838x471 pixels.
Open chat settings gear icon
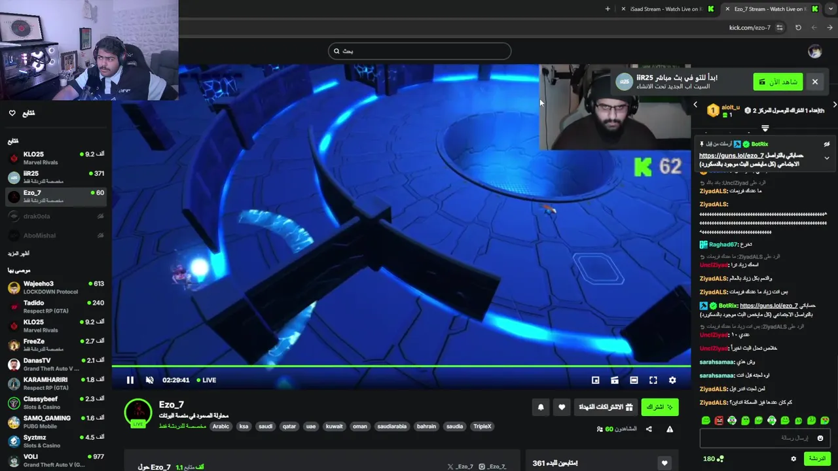[x=793, y=459]
